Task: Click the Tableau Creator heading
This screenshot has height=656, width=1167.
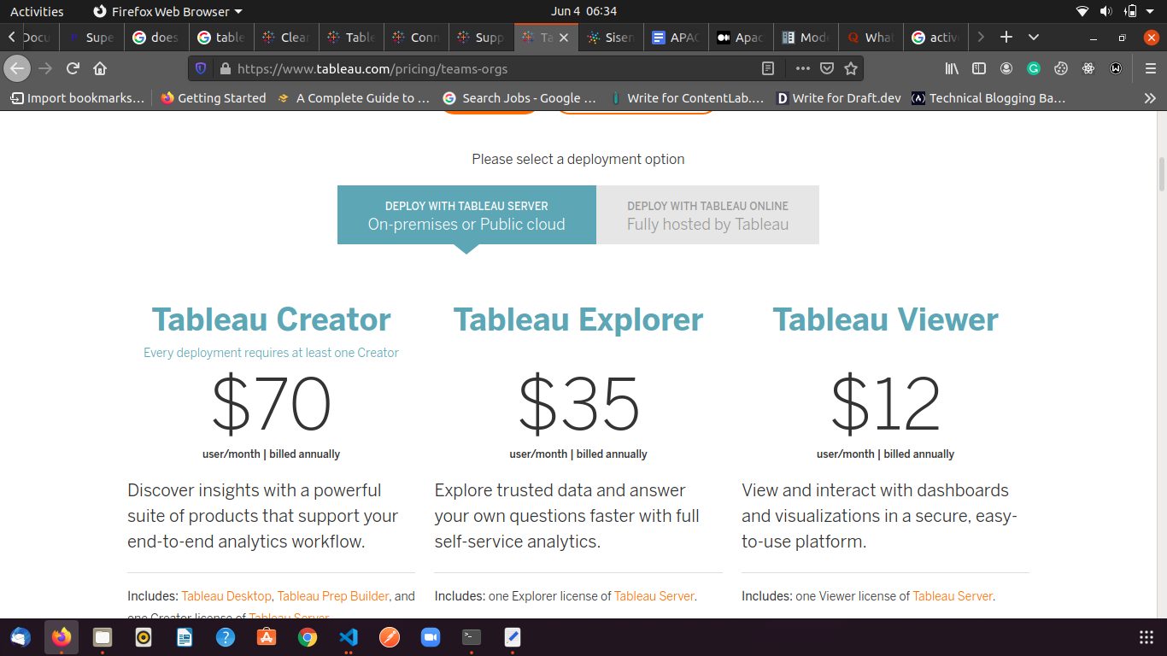Action: coord(271,319)
